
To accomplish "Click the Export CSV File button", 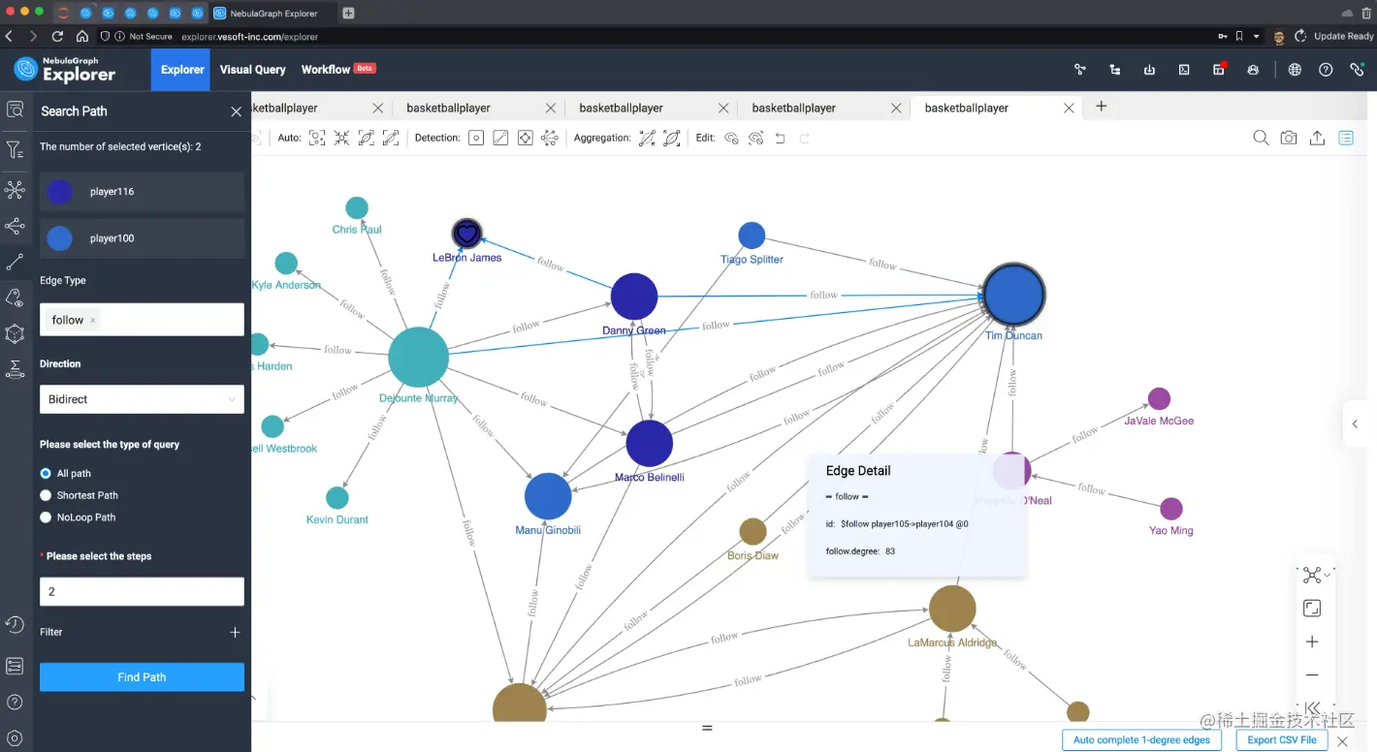I will [x=1281, y=740].
